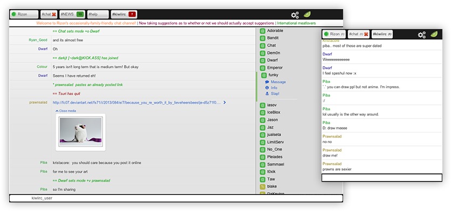Click the @ op icon beside Emperor

pos(262,68)
